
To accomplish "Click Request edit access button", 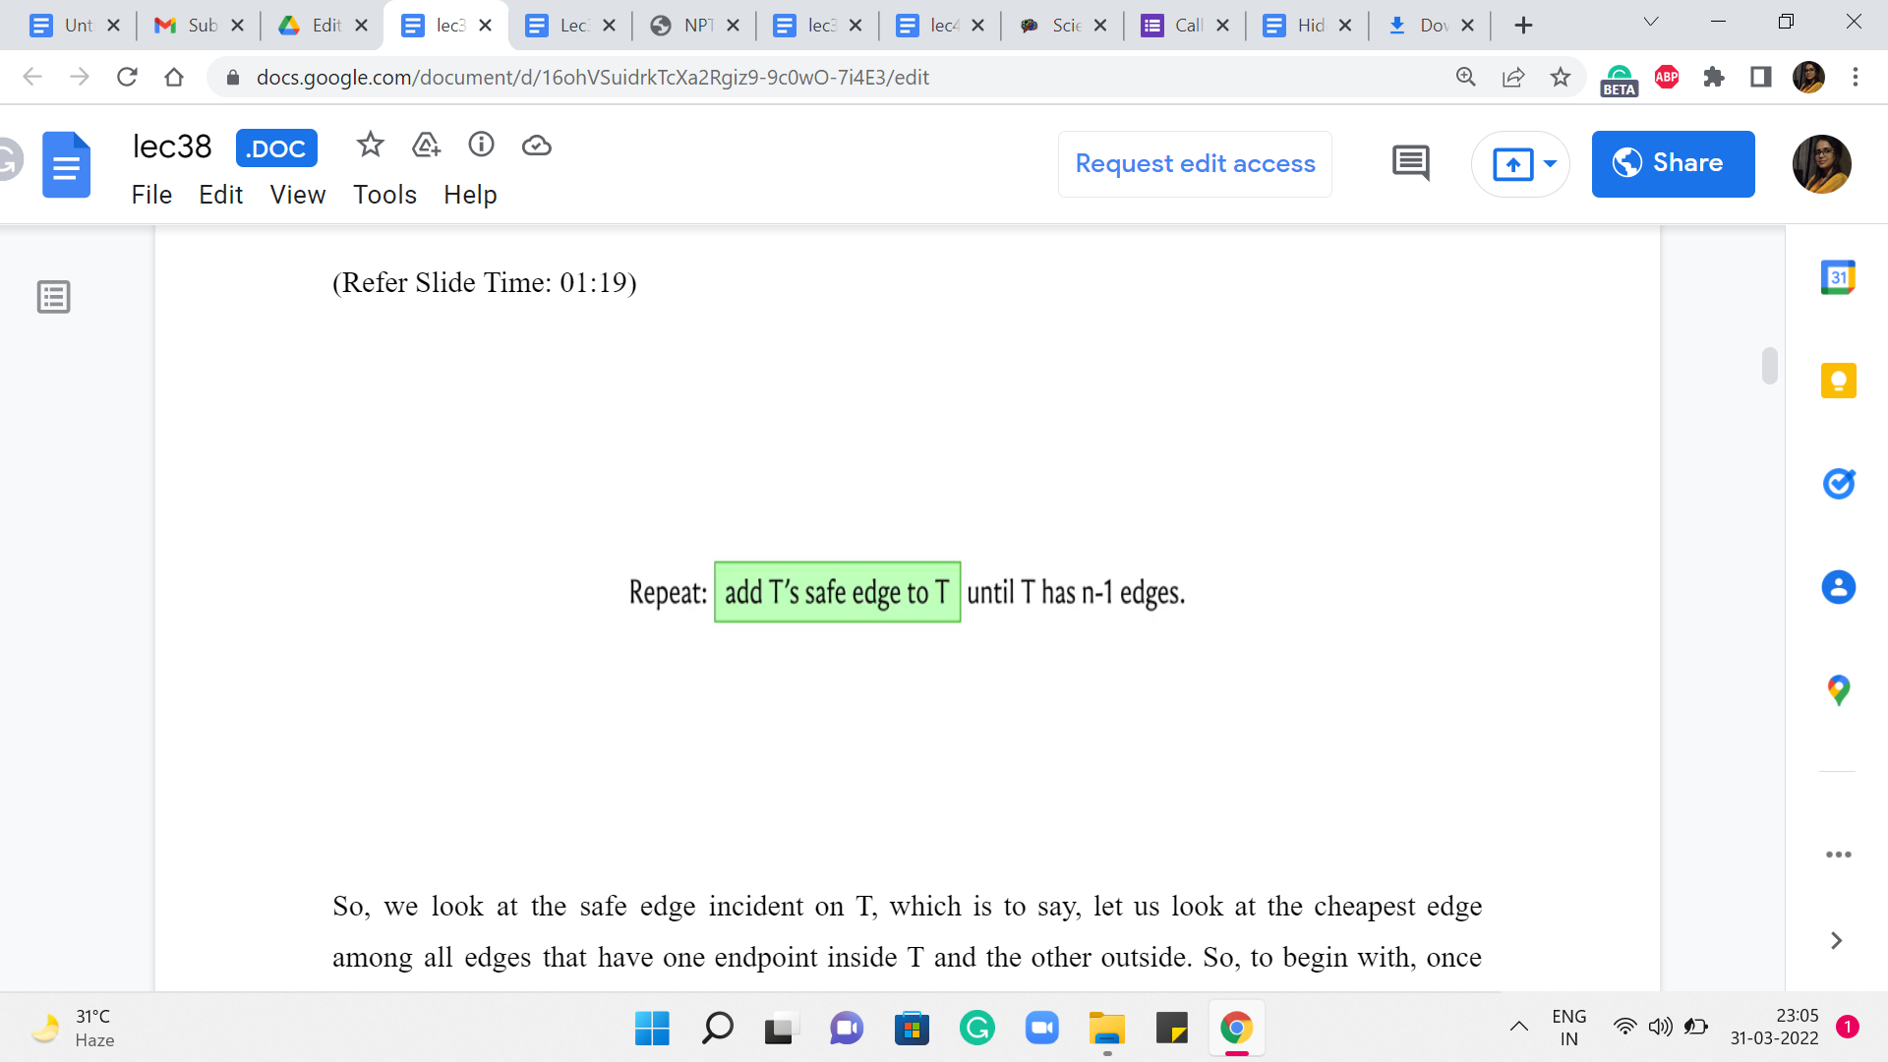I will click(x=1194, y=163).
